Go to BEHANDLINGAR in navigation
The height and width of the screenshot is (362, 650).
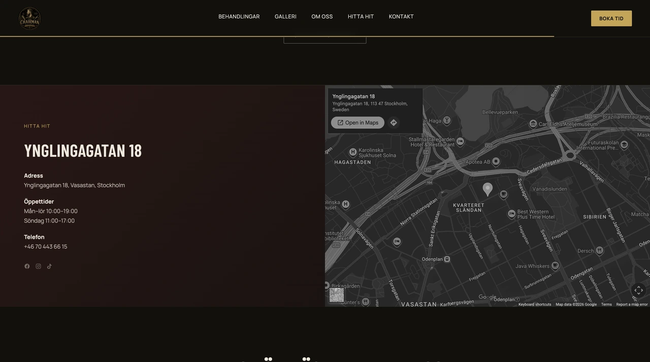click(x=239, y=17)
